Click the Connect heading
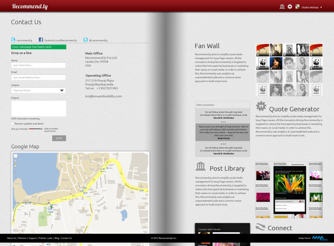The image size is (334, 246). coord(280,228)
